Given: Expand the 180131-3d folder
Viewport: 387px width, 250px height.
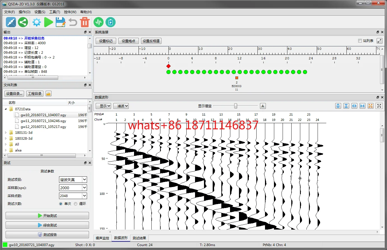Looking at the screenshot, I should click(6, 133).
